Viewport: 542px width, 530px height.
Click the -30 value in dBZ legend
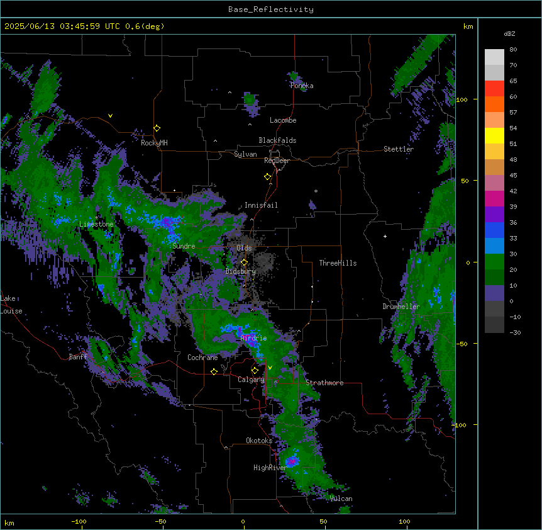(x=515, y=333)
